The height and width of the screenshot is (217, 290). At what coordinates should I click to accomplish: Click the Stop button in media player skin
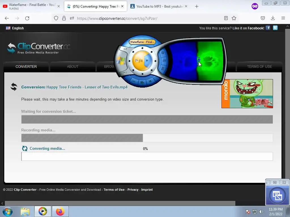[x=148, y=60]
